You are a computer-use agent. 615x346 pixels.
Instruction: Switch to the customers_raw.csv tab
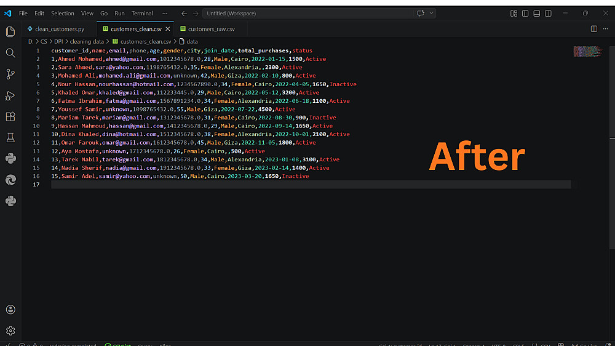(211, 29)
